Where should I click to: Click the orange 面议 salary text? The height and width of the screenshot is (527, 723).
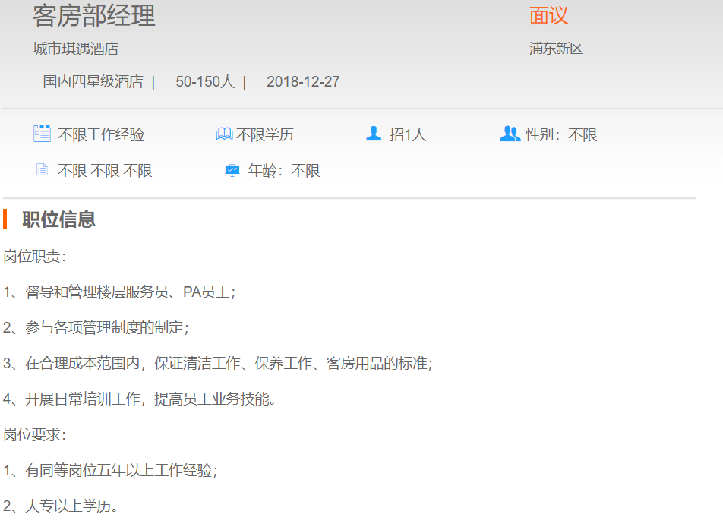[x=548, y=15]
